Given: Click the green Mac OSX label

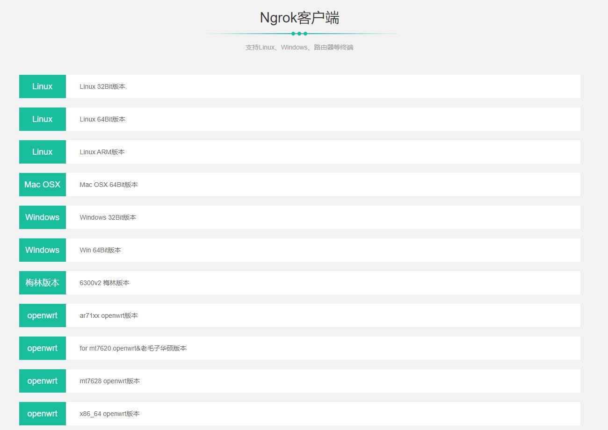Looking at the screenshot, I should tap(43, 185).
